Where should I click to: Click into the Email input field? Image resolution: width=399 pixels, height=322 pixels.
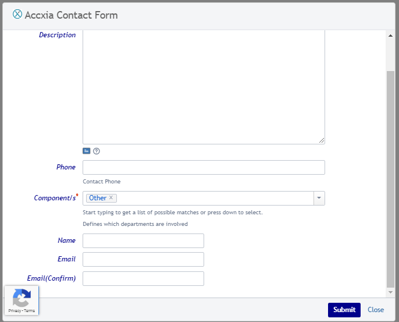coord(143,260)
